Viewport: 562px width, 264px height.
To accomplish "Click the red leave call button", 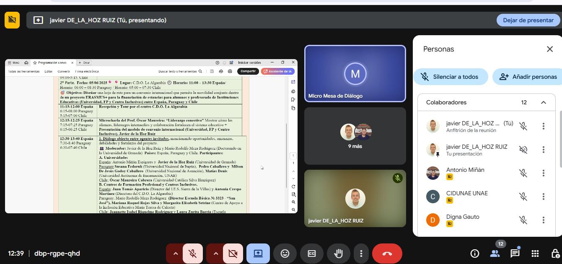I will tap(387, 254).
